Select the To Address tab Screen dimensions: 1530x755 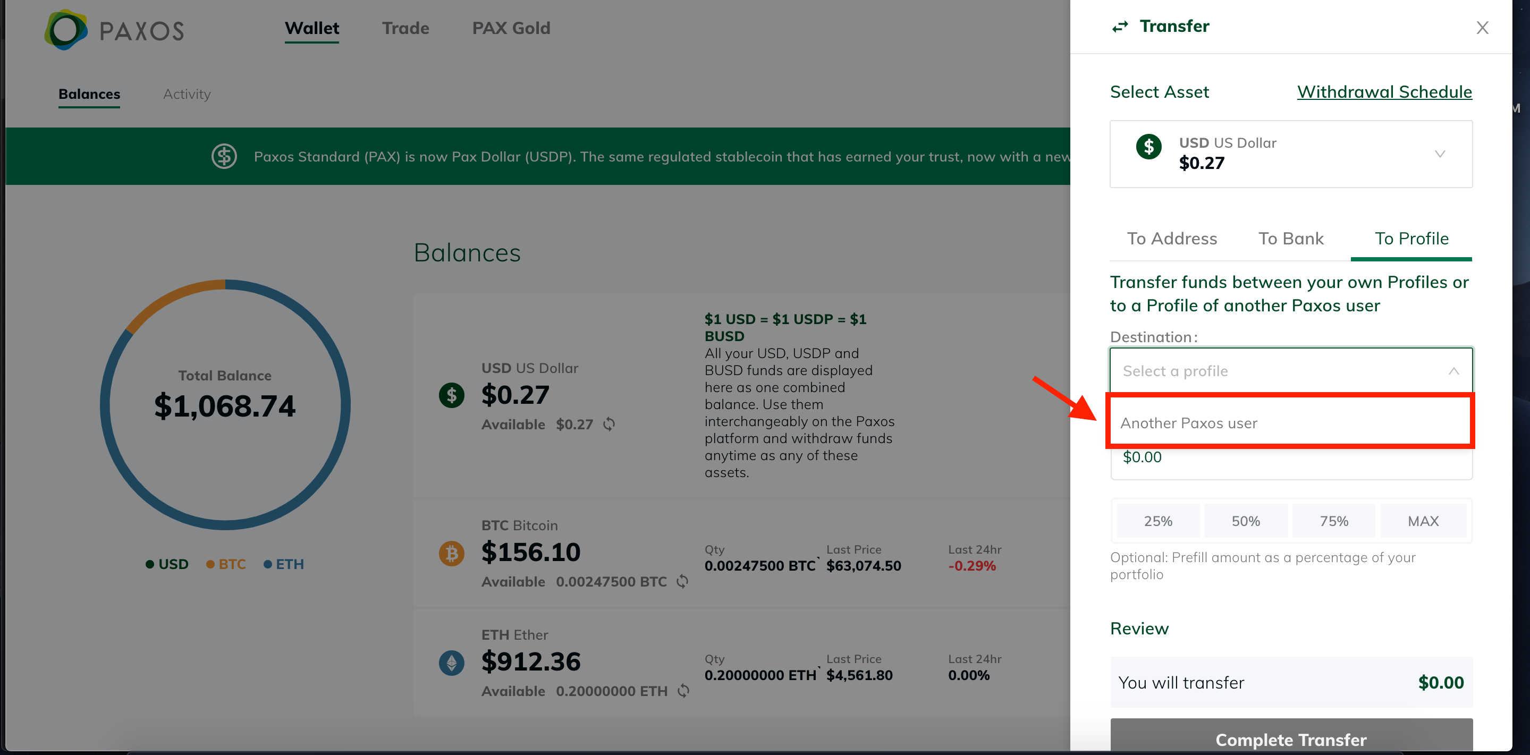point(1172,239)
